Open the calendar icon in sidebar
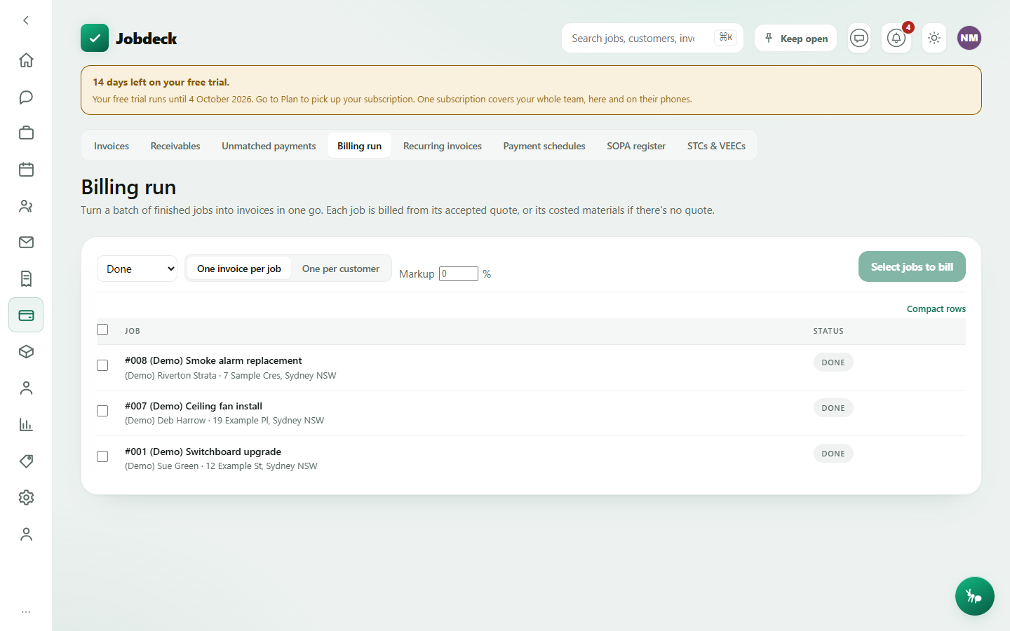This screenshot has width=1010, height=631. [x=26, y=170]
